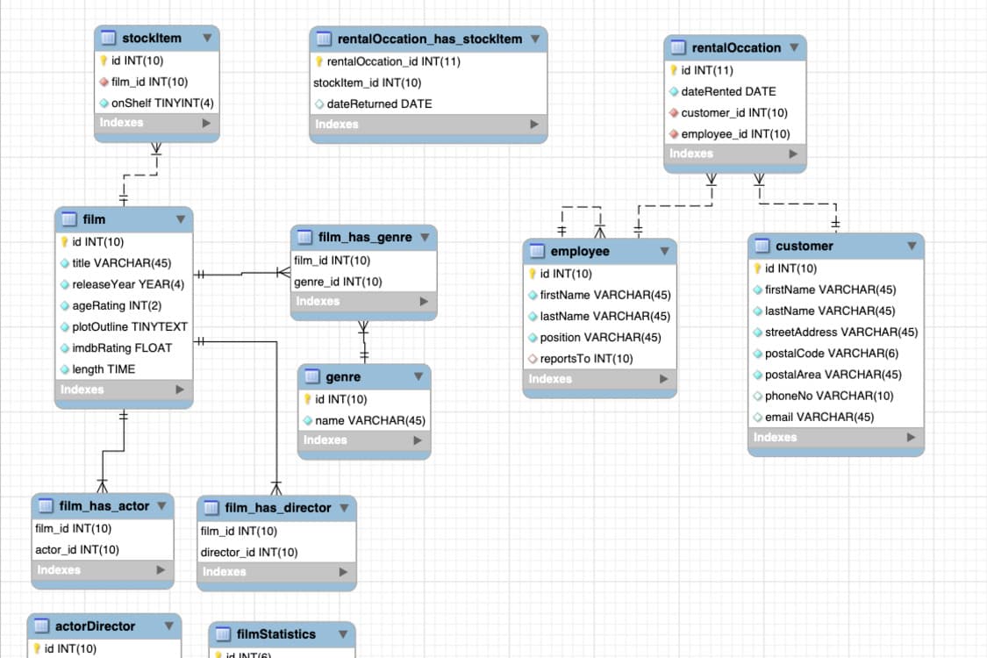
Task: Select the email VARCHAR(45) column
Action: click(819, 417)
